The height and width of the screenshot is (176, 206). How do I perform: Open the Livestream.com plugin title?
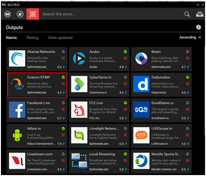click(40, 154)
